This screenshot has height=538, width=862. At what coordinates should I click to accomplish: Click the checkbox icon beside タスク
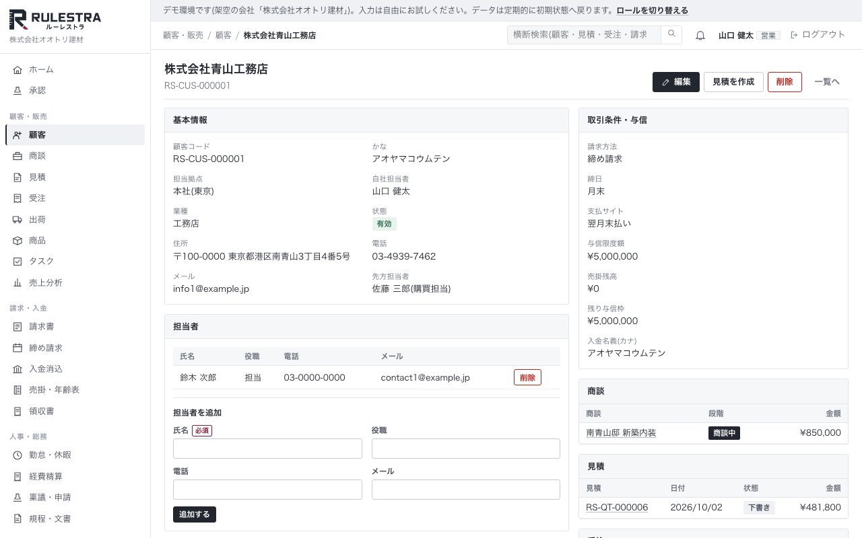tap(18, 262)
